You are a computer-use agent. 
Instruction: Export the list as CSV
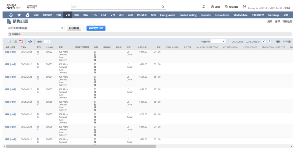point(9,41)
